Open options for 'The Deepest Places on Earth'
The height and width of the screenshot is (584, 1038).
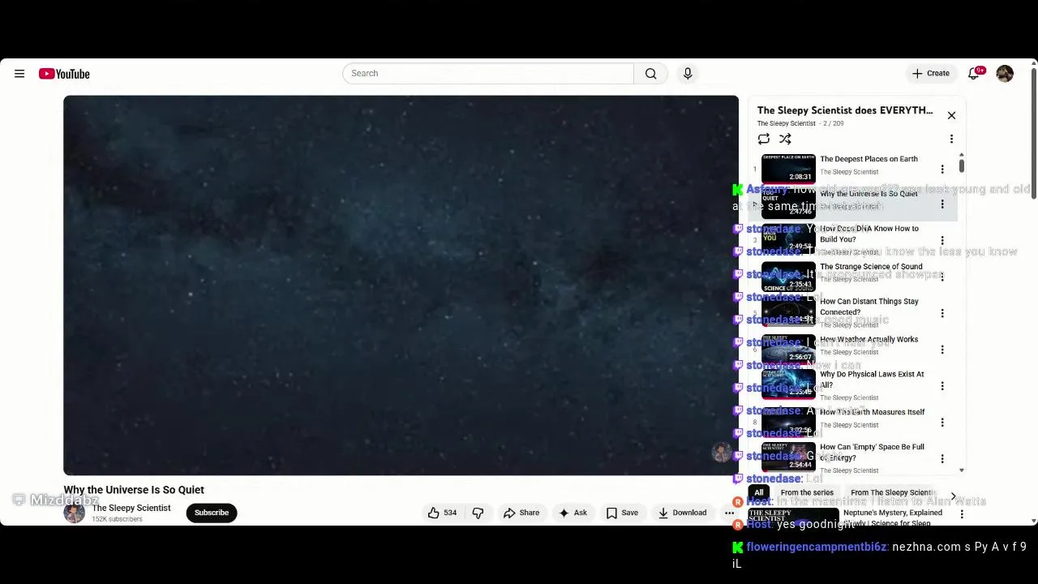pos(942,170)
